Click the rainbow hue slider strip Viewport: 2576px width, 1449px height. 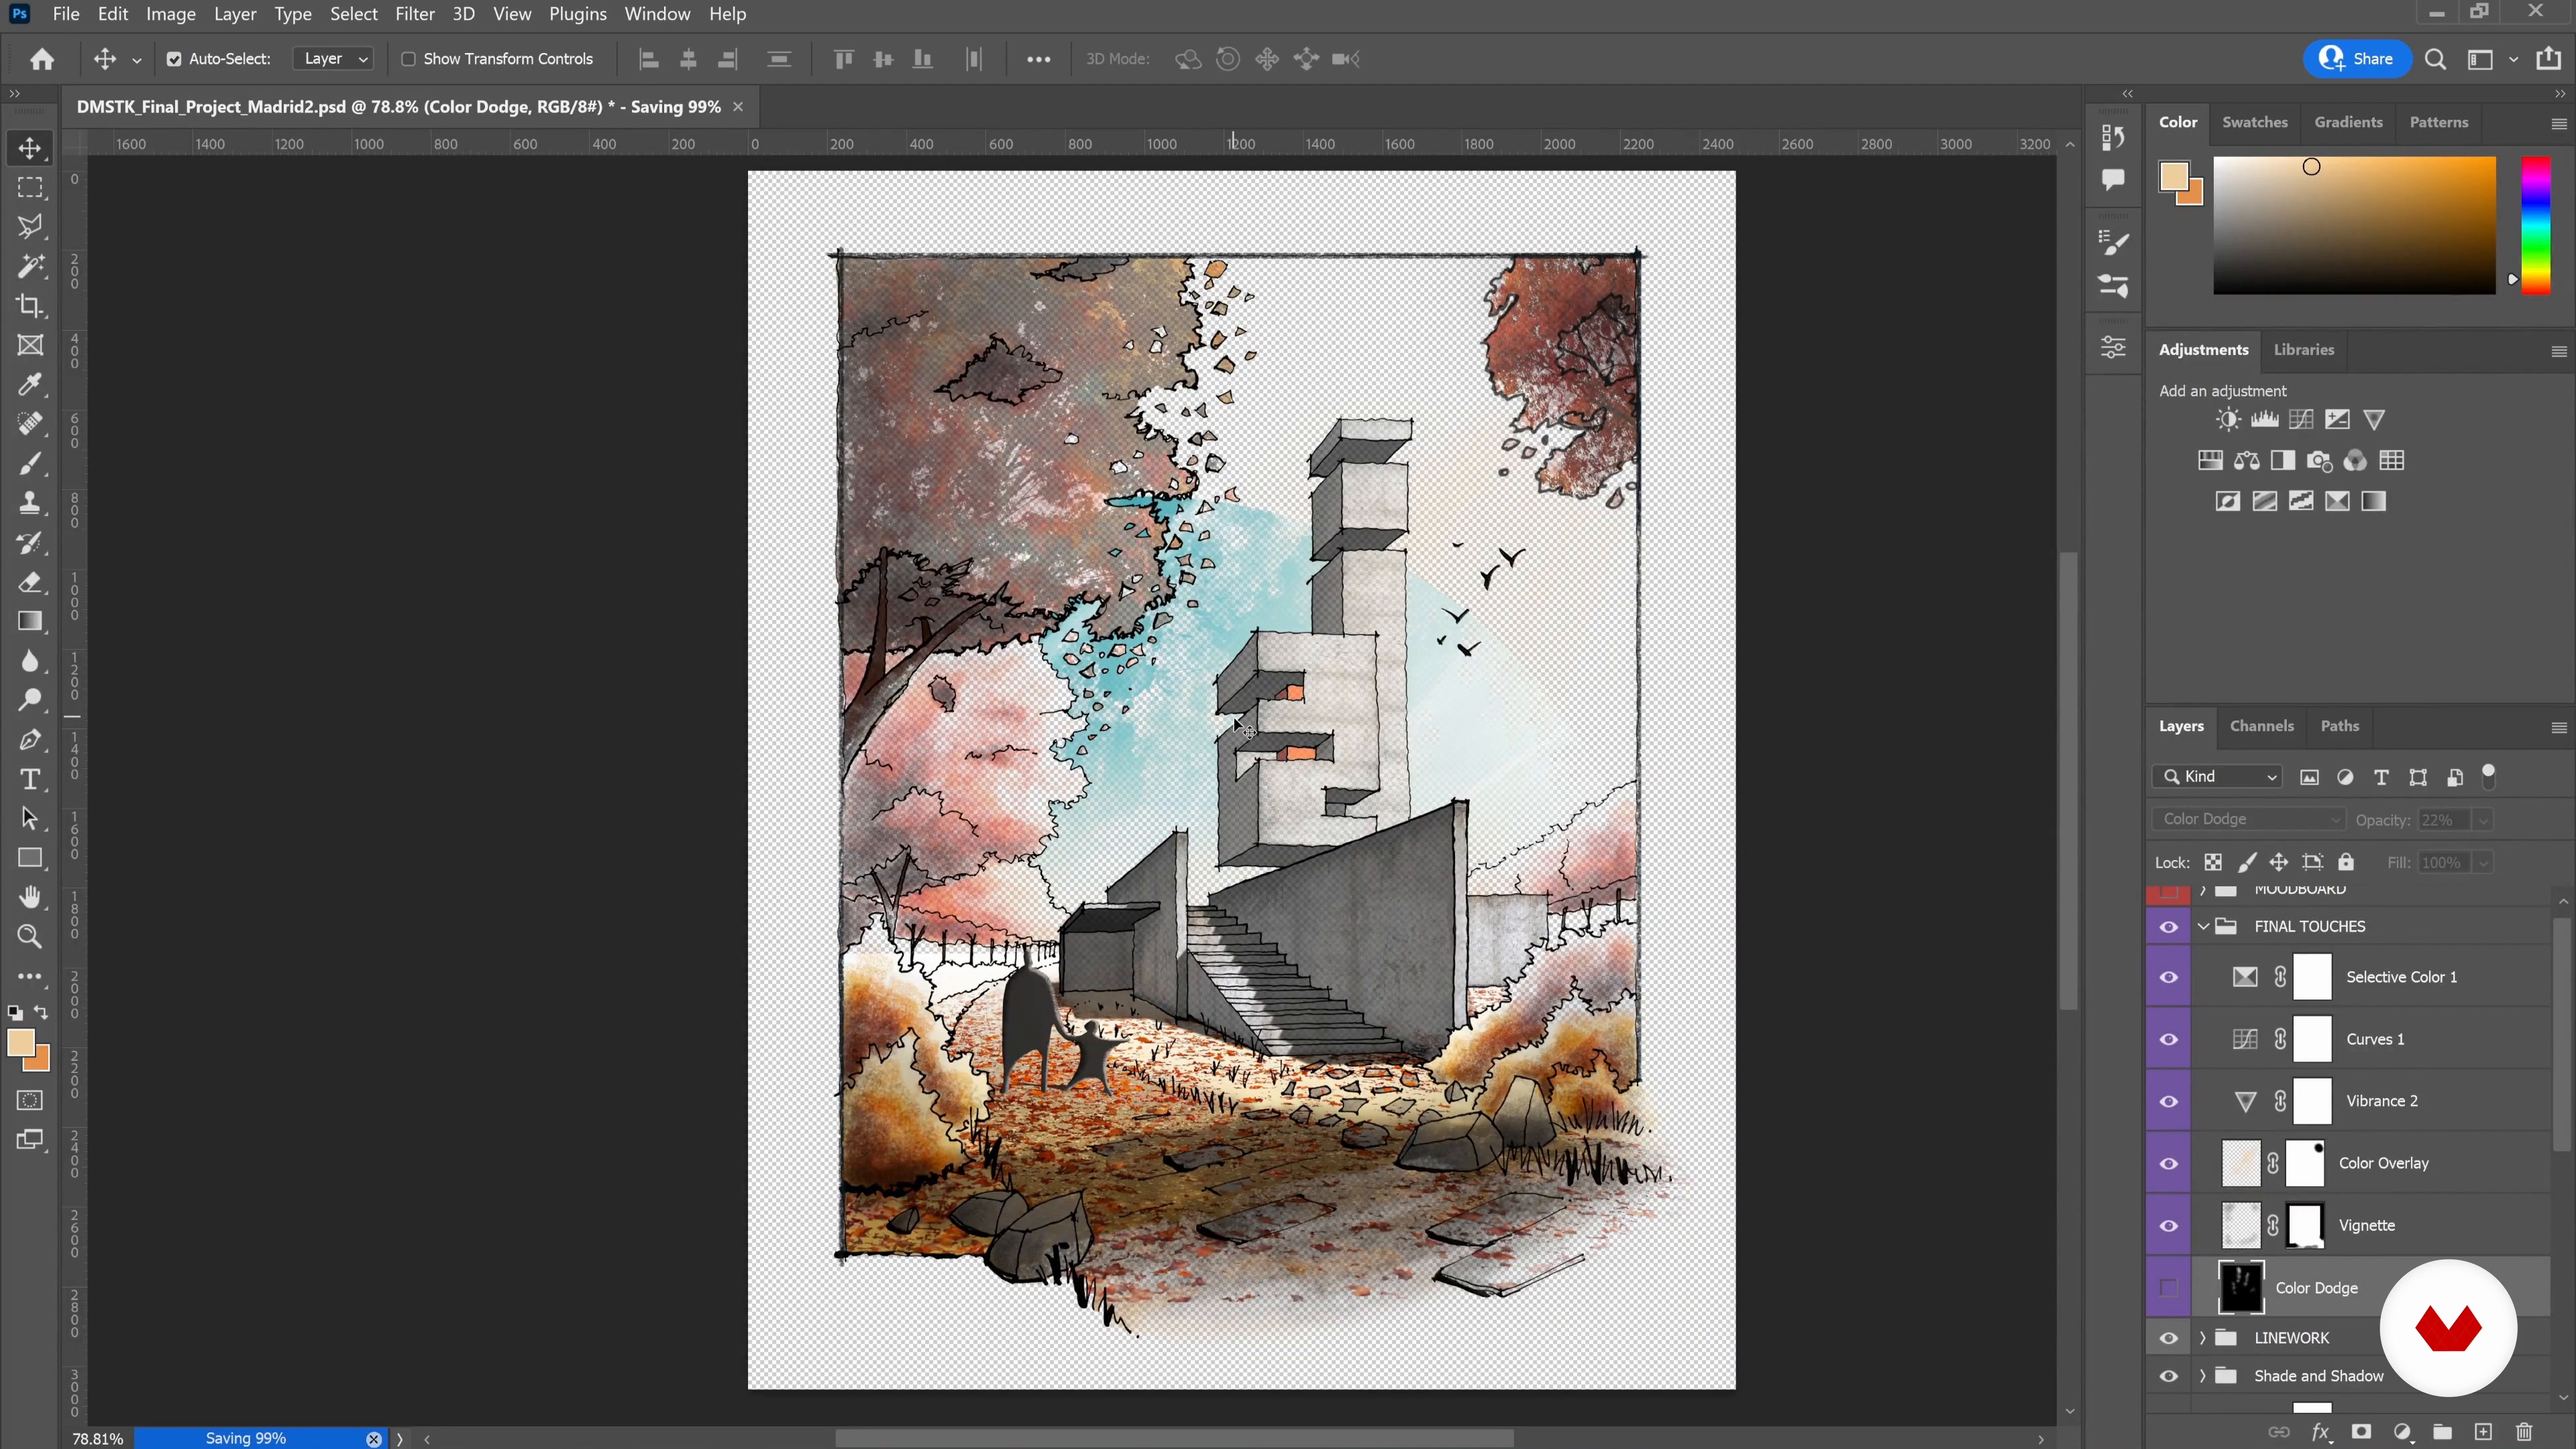tap(2535, 225)
